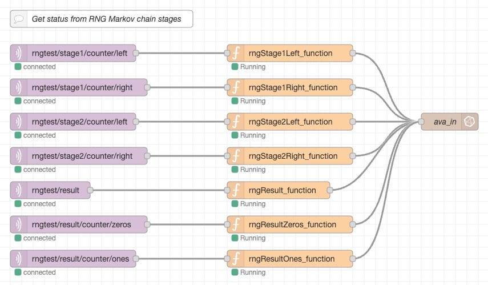488x285 pixels.
Task: Click the green status square under rngtest/stage2/counter/left
Action: [18, 135]
